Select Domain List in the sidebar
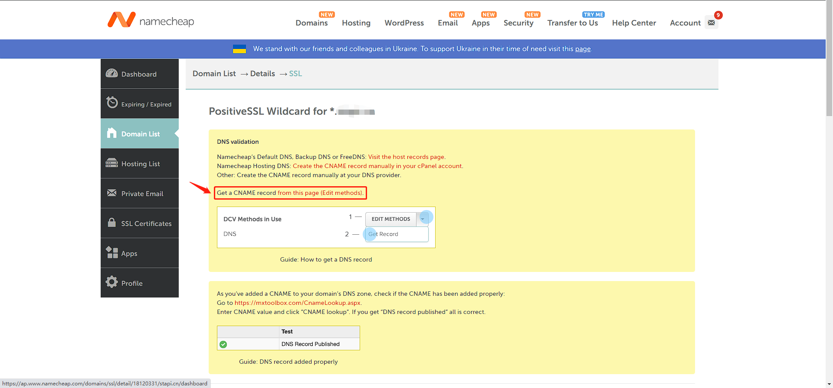This screenshot has height=388, width=833. click(140, 133)
